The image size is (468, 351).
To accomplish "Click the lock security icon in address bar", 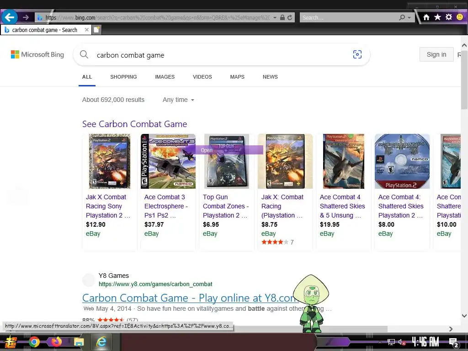I will 282,18.
